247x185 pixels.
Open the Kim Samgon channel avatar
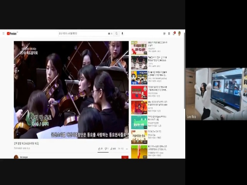16,157
